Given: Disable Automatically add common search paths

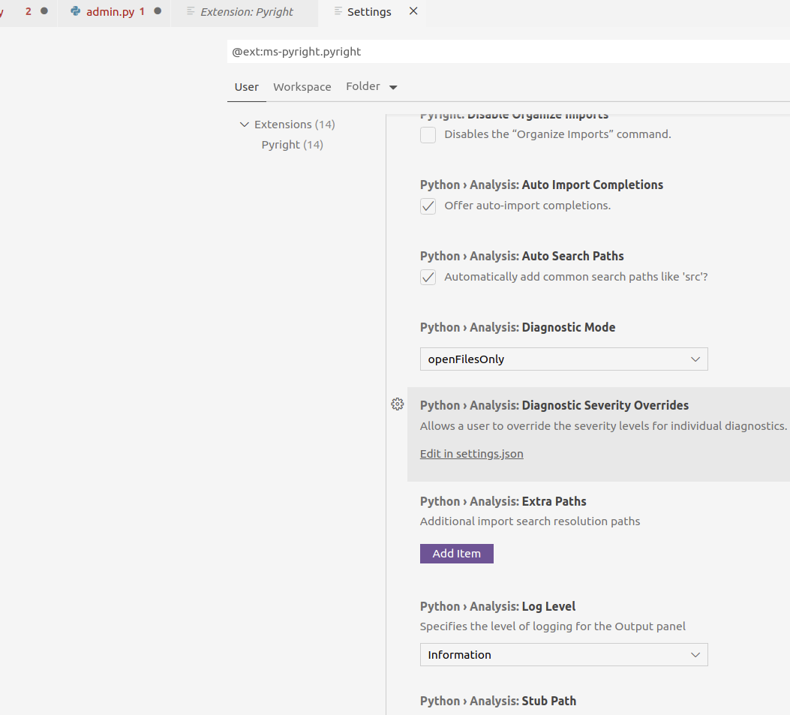Looking at the screenshot, I should [428, 277].
